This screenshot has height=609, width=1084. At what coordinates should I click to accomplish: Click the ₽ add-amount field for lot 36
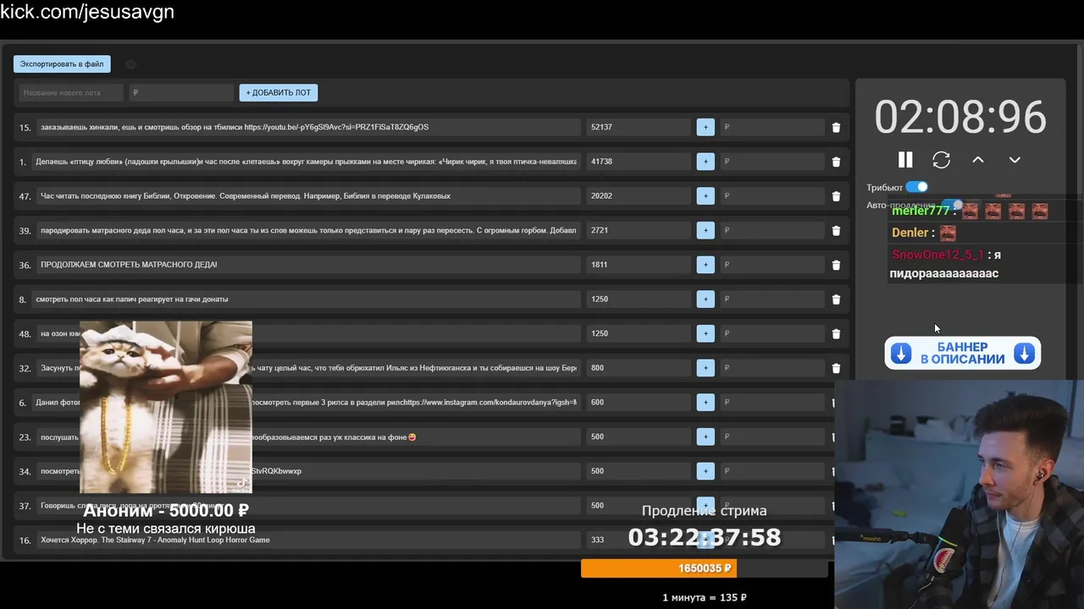point(772,265)
